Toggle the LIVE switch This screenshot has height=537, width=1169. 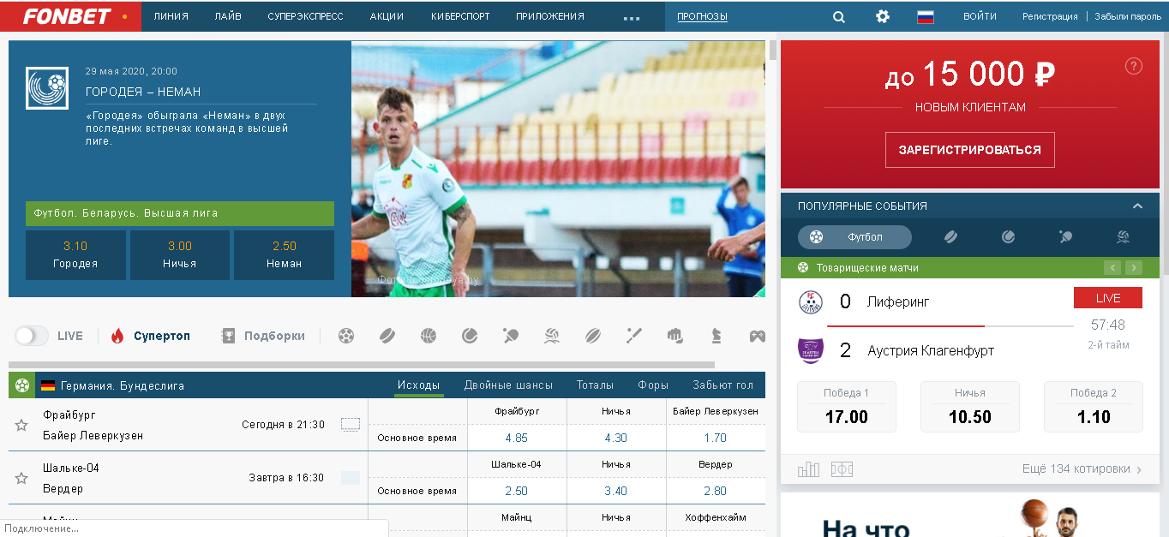pyautogui.click(x=32, y=336)
